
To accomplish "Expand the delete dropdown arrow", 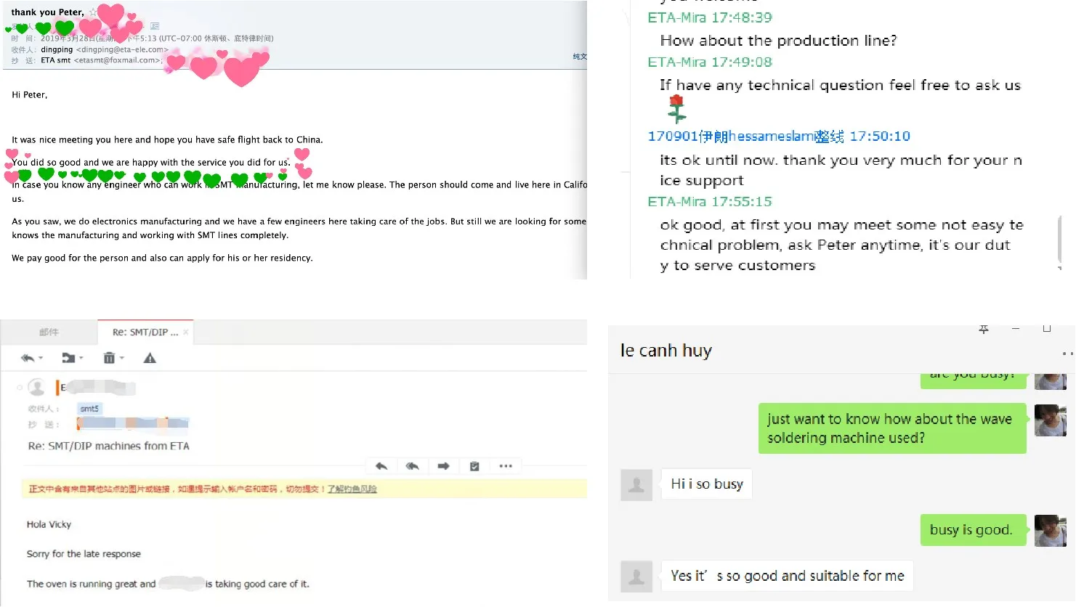I will (x=122, y=359).
